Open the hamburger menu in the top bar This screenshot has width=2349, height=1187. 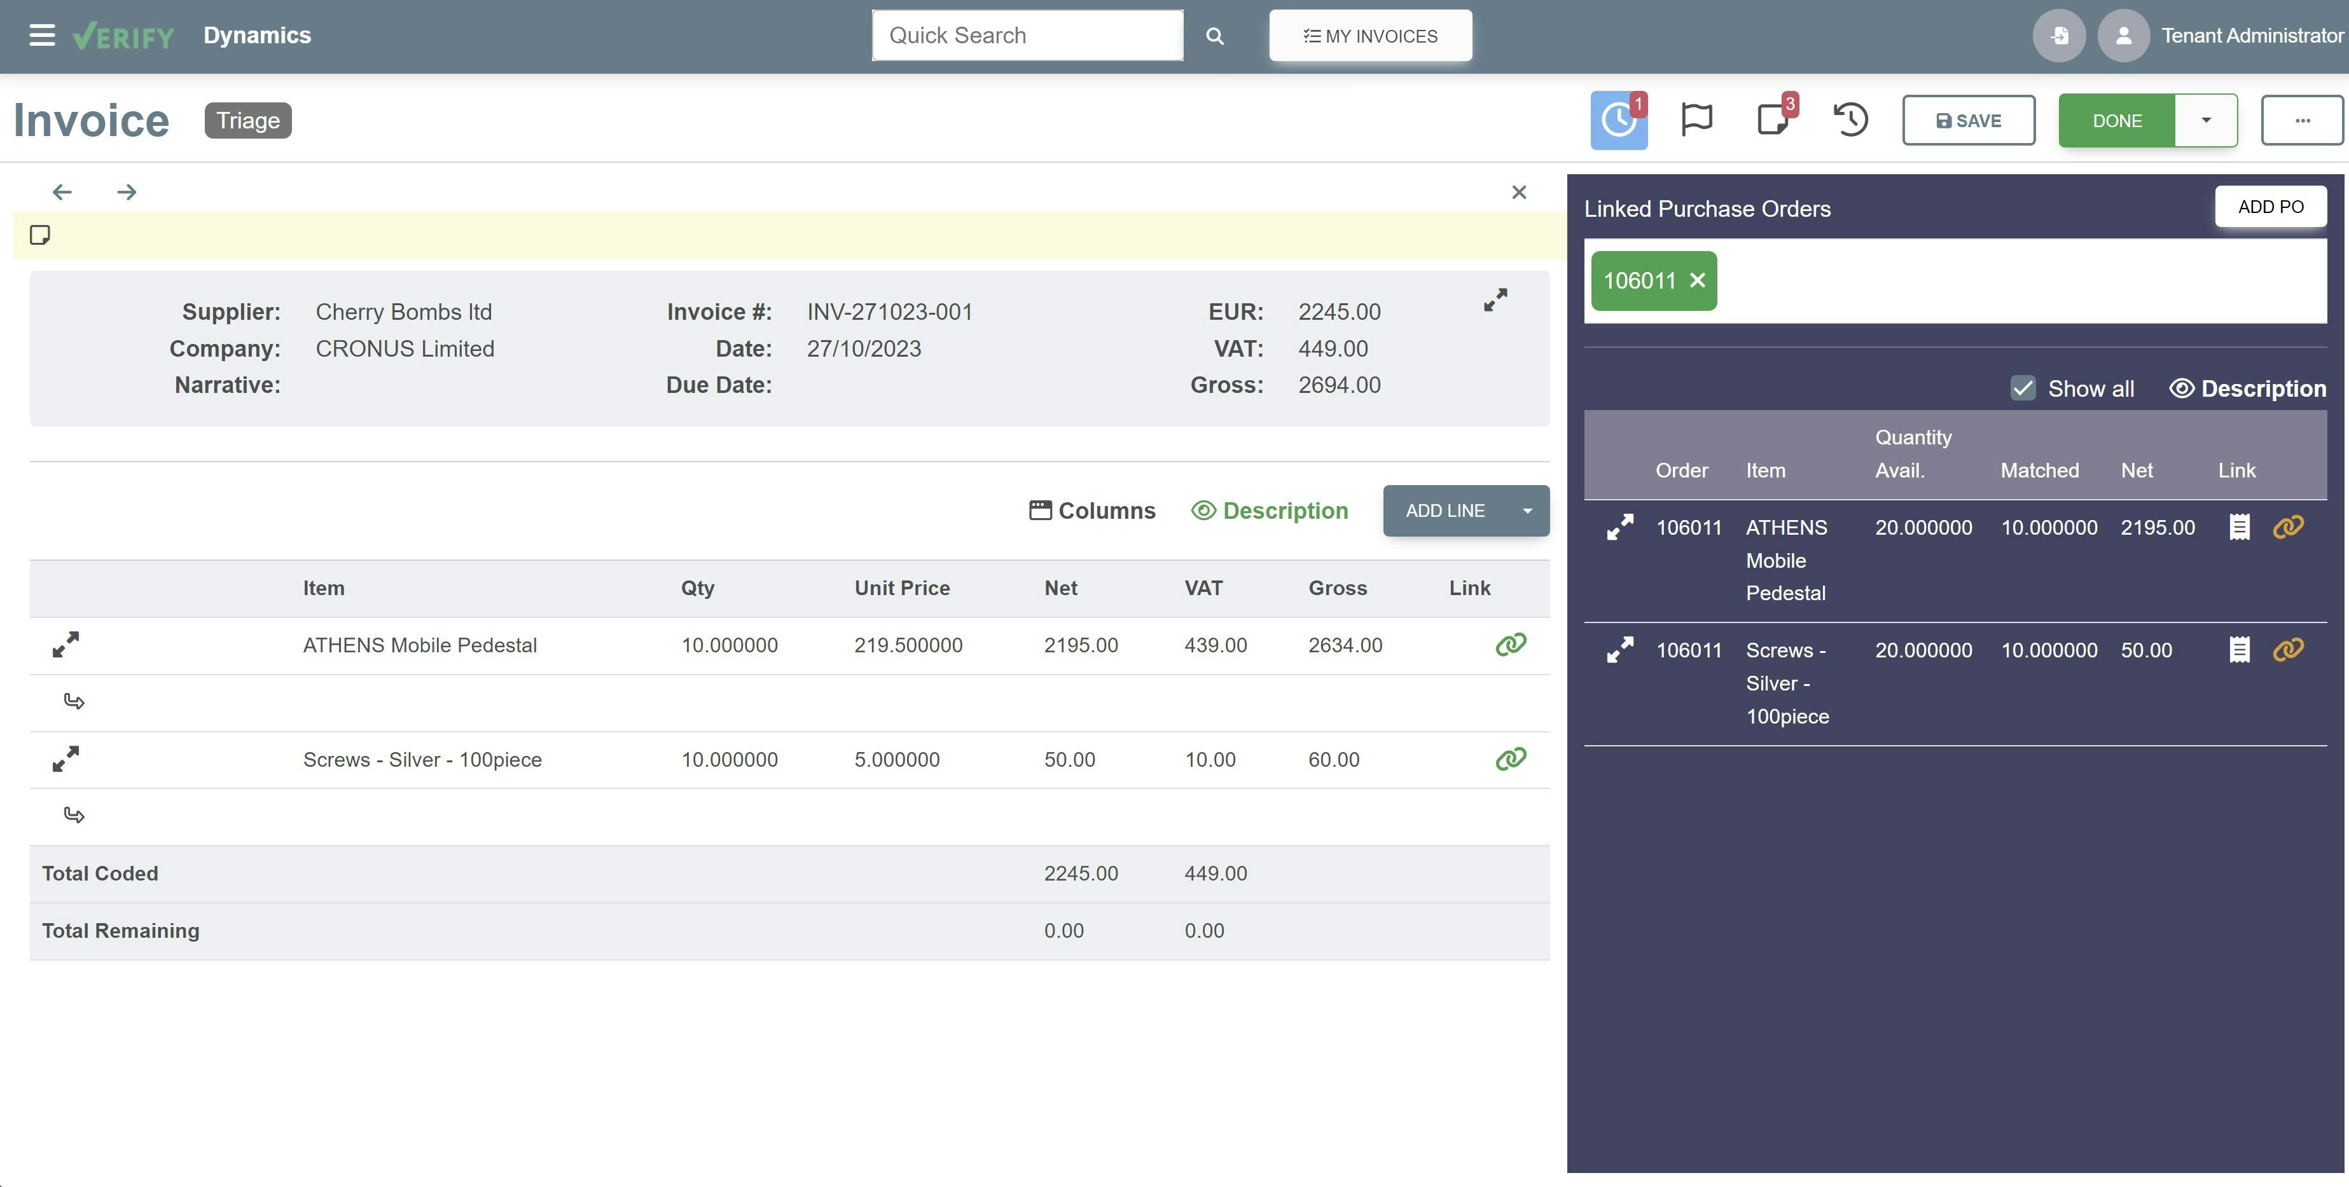41,34
